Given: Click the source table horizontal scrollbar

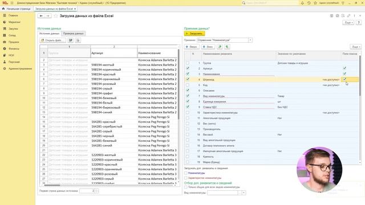Looking at the screenshot, I should [52, 185].
